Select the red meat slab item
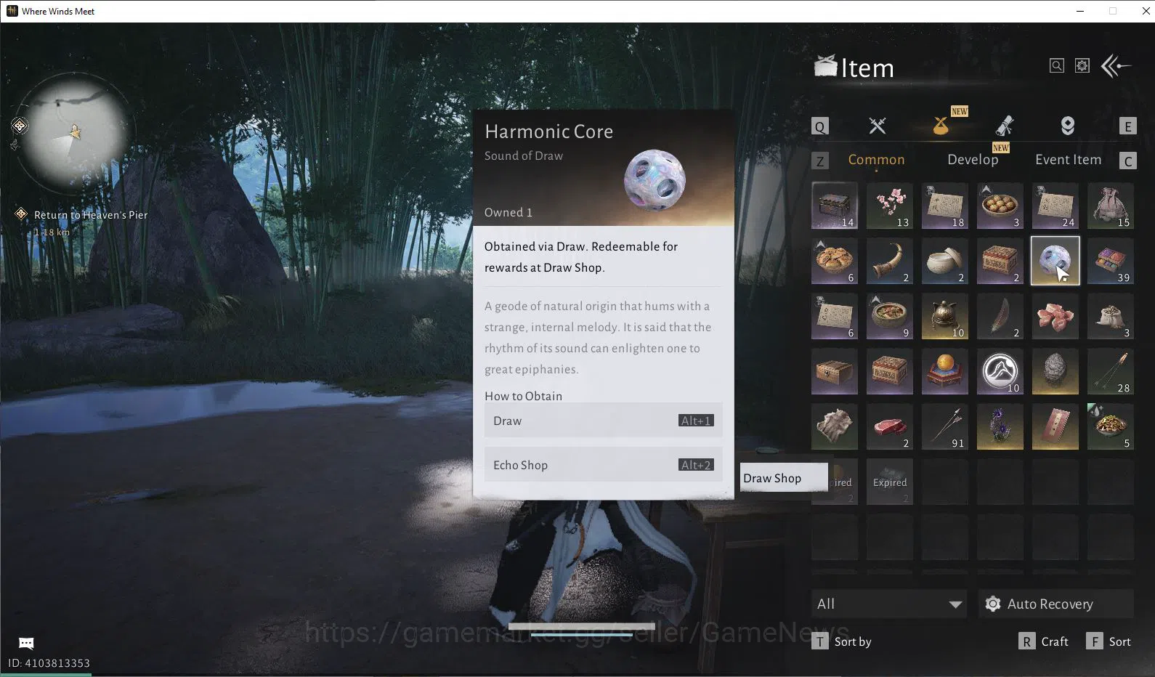Screen dimensions: 1155x677 [x=890, y=426]
